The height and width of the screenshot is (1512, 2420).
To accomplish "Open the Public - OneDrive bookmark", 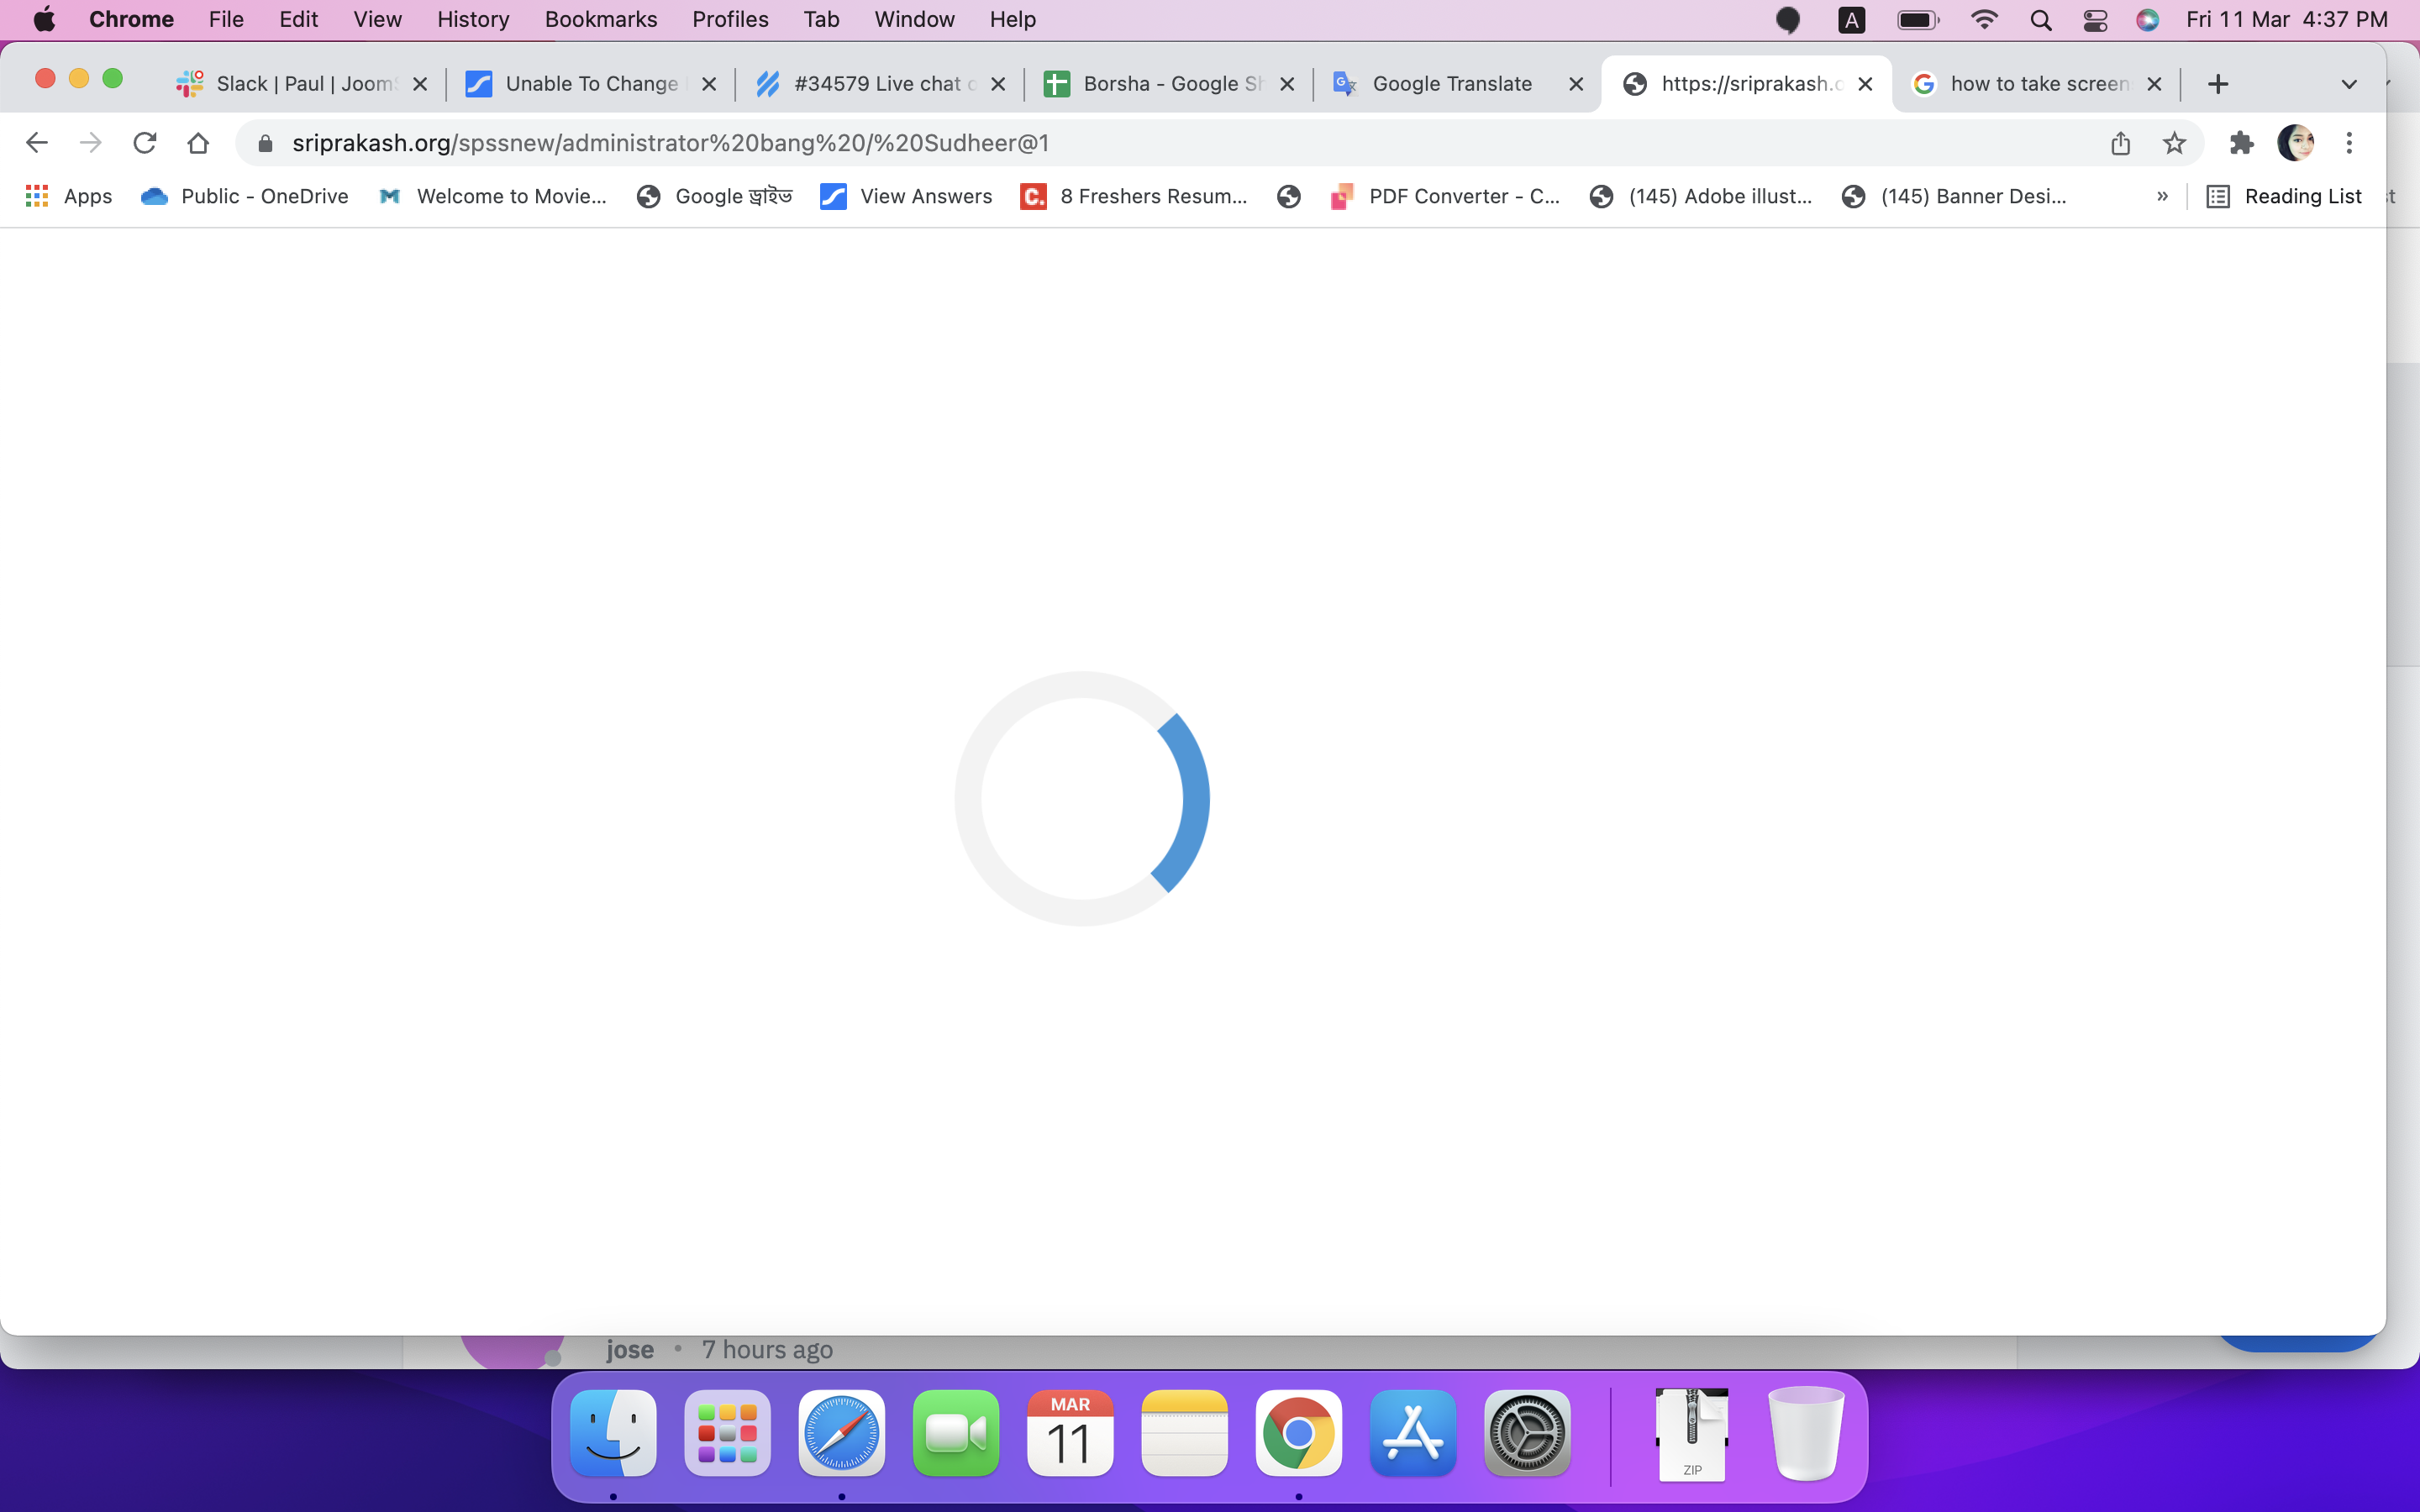I will pos(244,196).
